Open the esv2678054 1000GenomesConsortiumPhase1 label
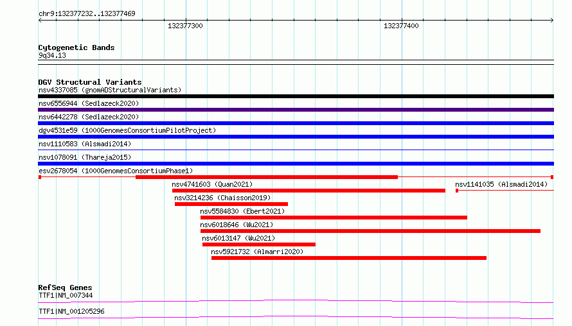The height and width of the screenshot is (326, 572). click(x=116, y=171)
